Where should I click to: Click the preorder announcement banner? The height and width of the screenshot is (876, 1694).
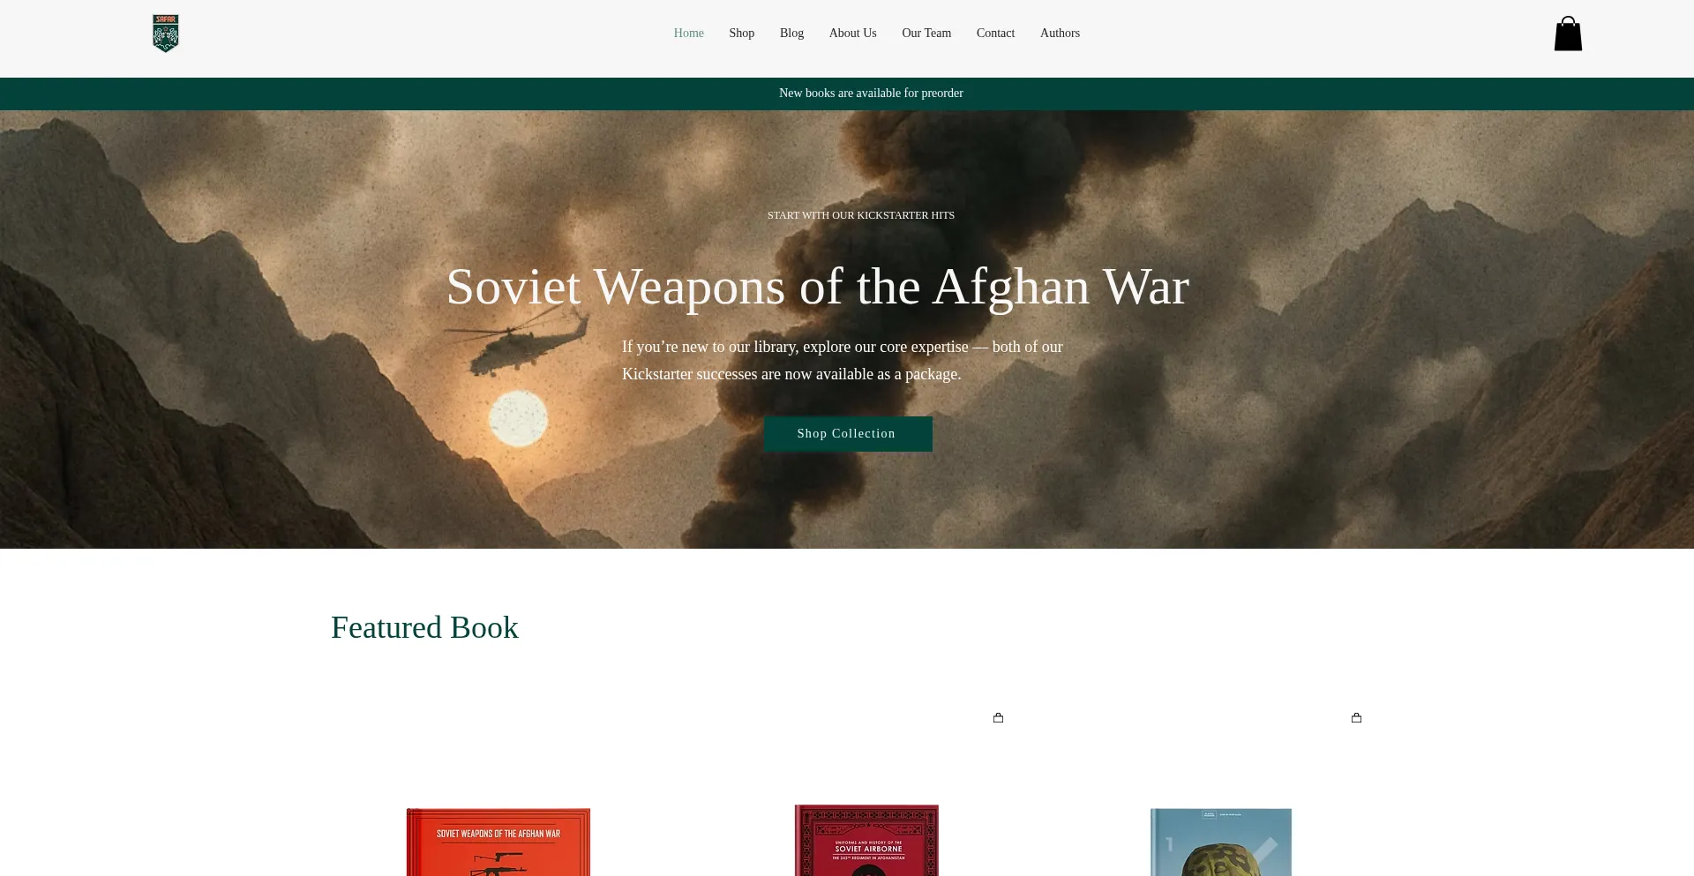click(871, 94)
